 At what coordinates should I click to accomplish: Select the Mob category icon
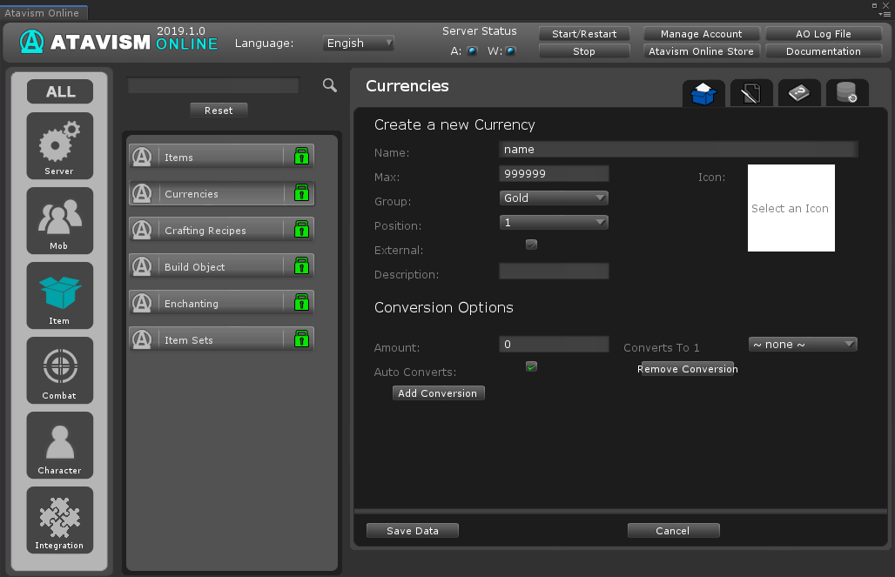pos(59,220)
